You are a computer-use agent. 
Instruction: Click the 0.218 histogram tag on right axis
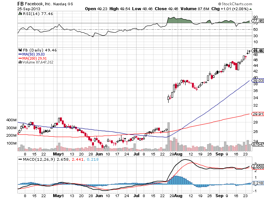(258, 183)
